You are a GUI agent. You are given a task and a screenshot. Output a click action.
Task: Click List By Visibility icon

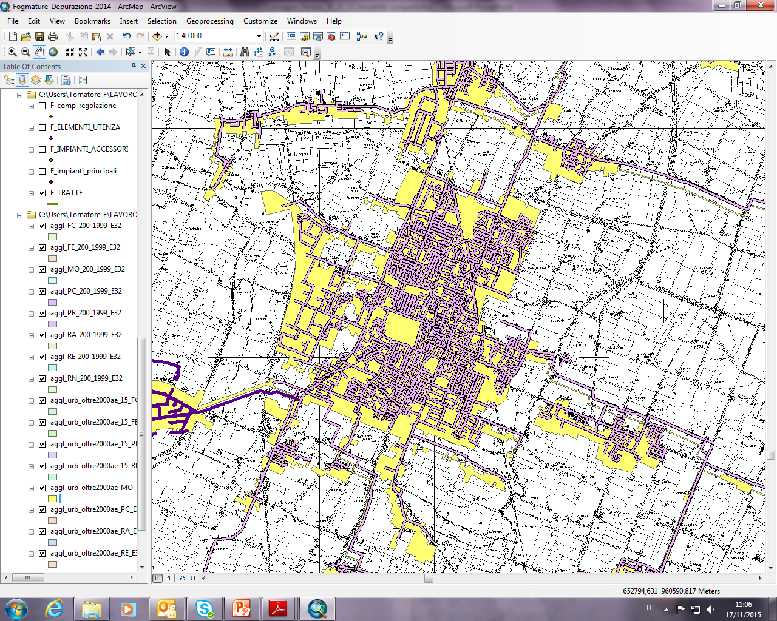click(36, 80)
